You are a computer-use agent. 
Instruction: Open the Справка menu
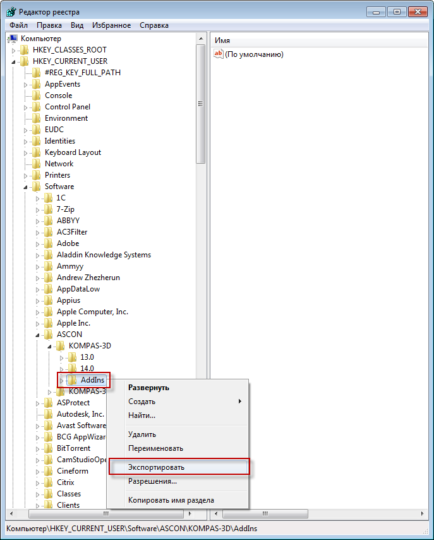pos(154,25)
